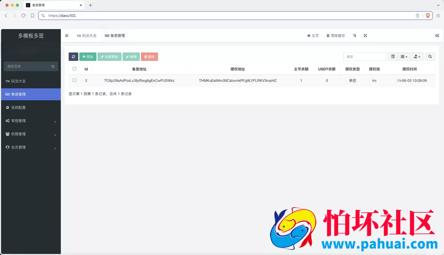
Task: Open the 玩法大全 tab
Action: (87, 35)
